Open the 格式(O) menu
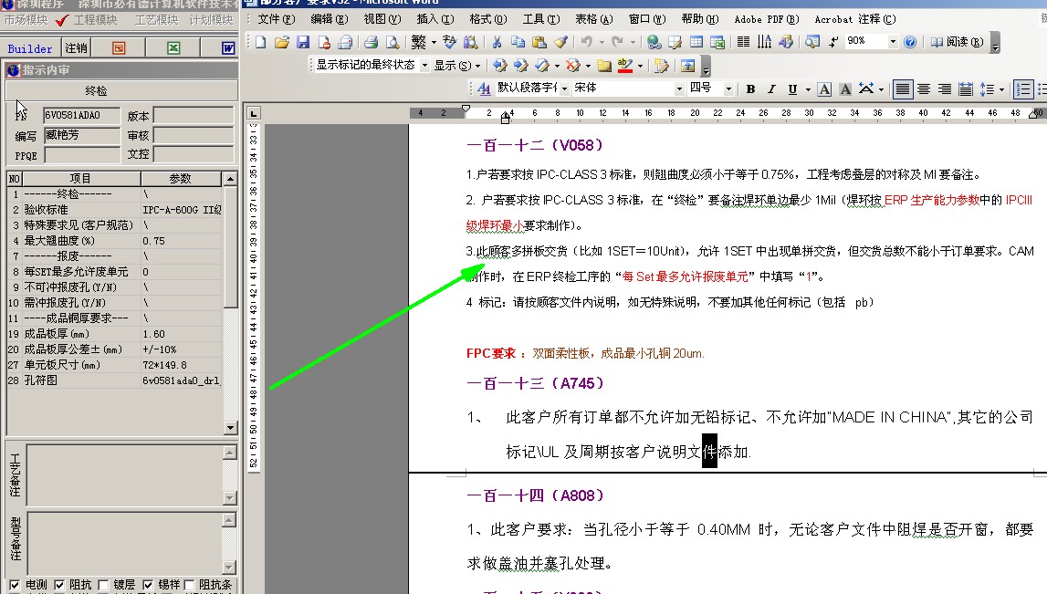1047x594 pixels. tap(488, 19)
